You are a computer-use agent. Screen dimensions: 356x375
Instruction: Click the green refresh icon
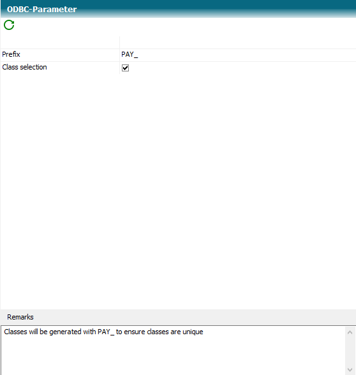[x=9, y=25]
